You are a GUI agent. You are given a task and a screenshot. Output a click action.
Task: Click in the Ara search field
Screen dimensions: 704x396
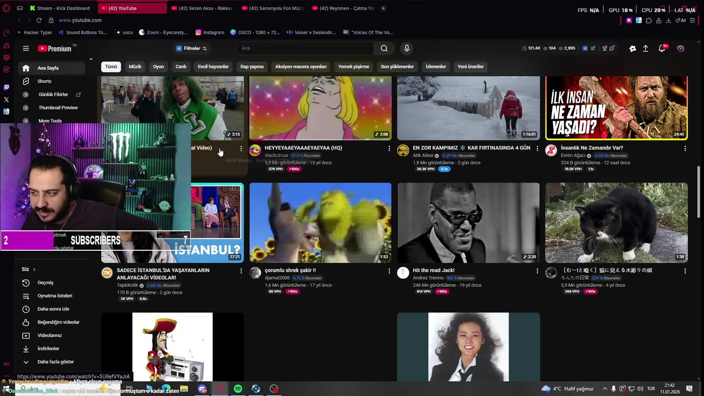(305, 48)
